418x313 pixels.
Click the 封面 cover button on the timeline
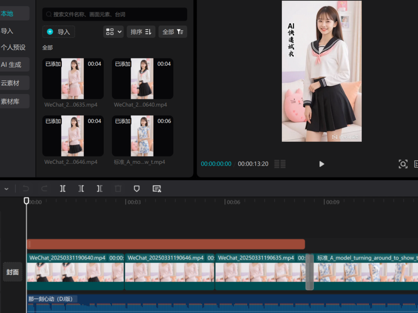12,272
